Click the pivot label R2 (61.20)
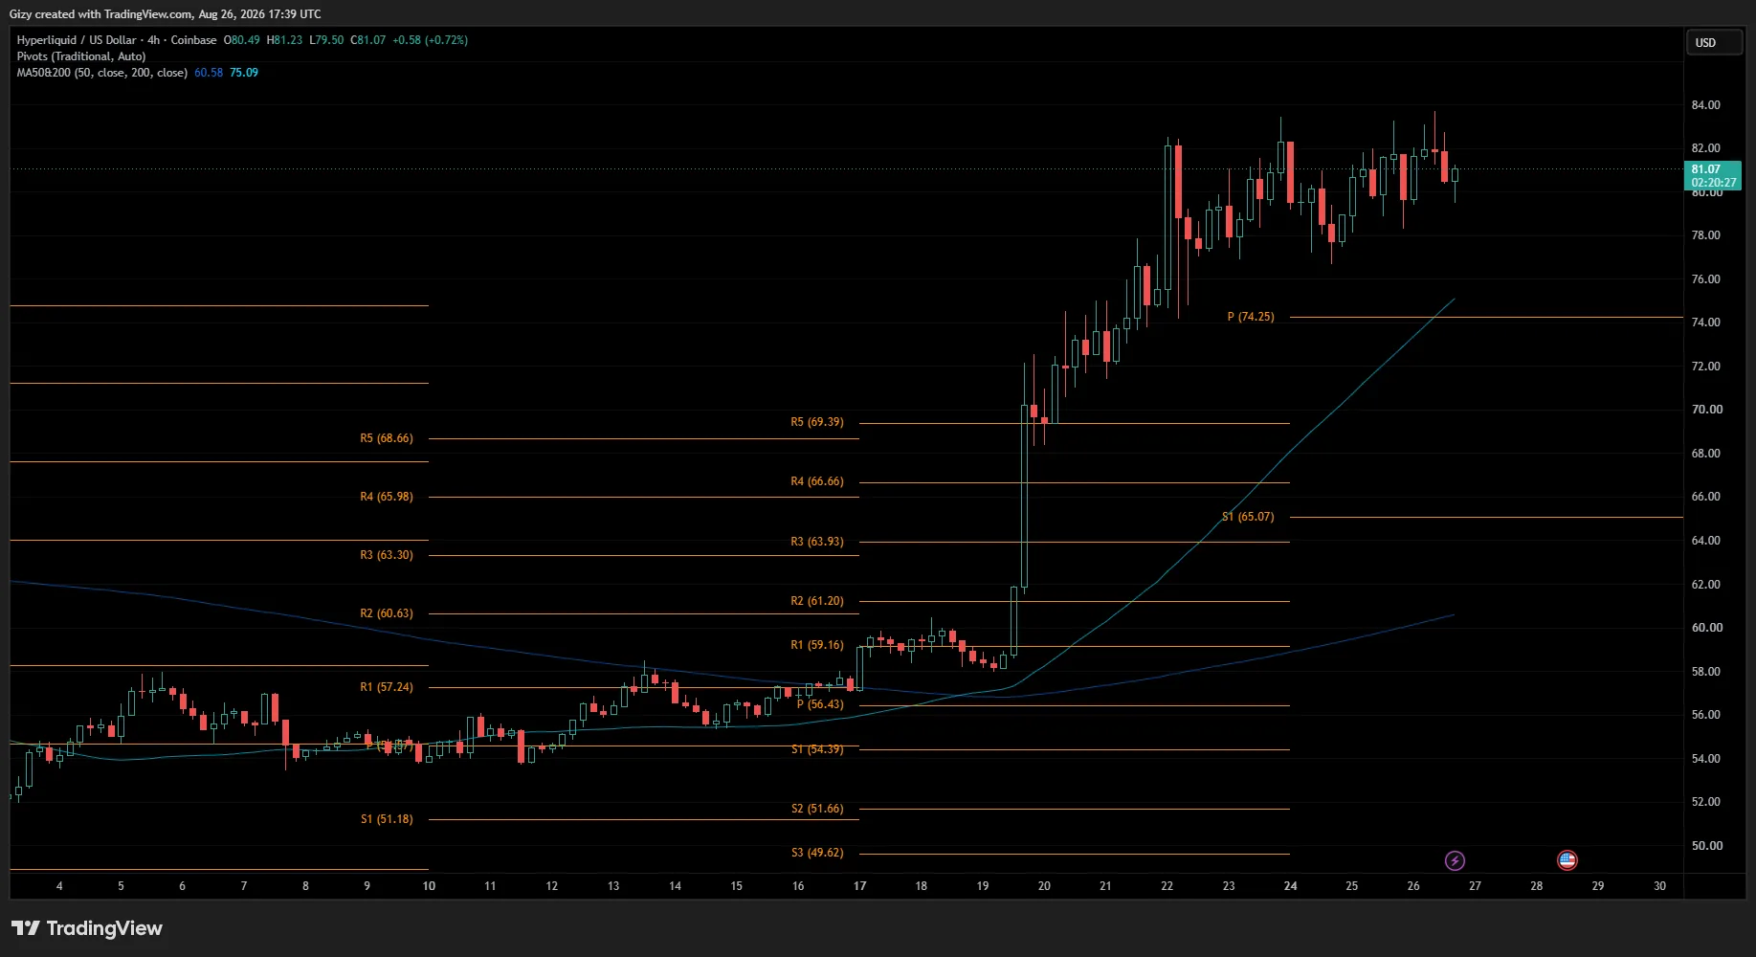Screen dimensions: 1756x957 [817, 601]
